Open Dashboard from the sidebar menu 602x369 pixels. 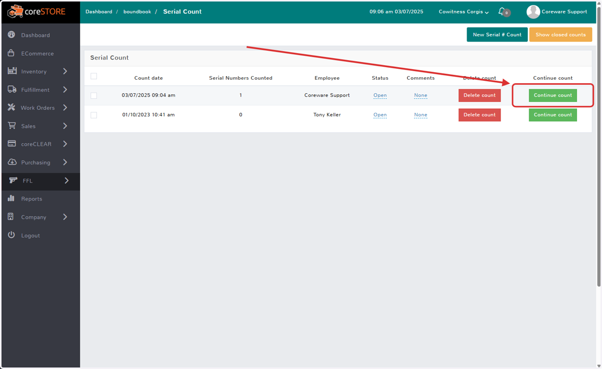click(36, 35)
